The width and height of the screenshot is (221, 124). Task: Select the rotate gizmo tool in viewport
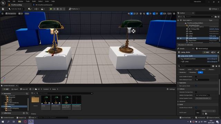pyautogui.click(x=134, y=13)
